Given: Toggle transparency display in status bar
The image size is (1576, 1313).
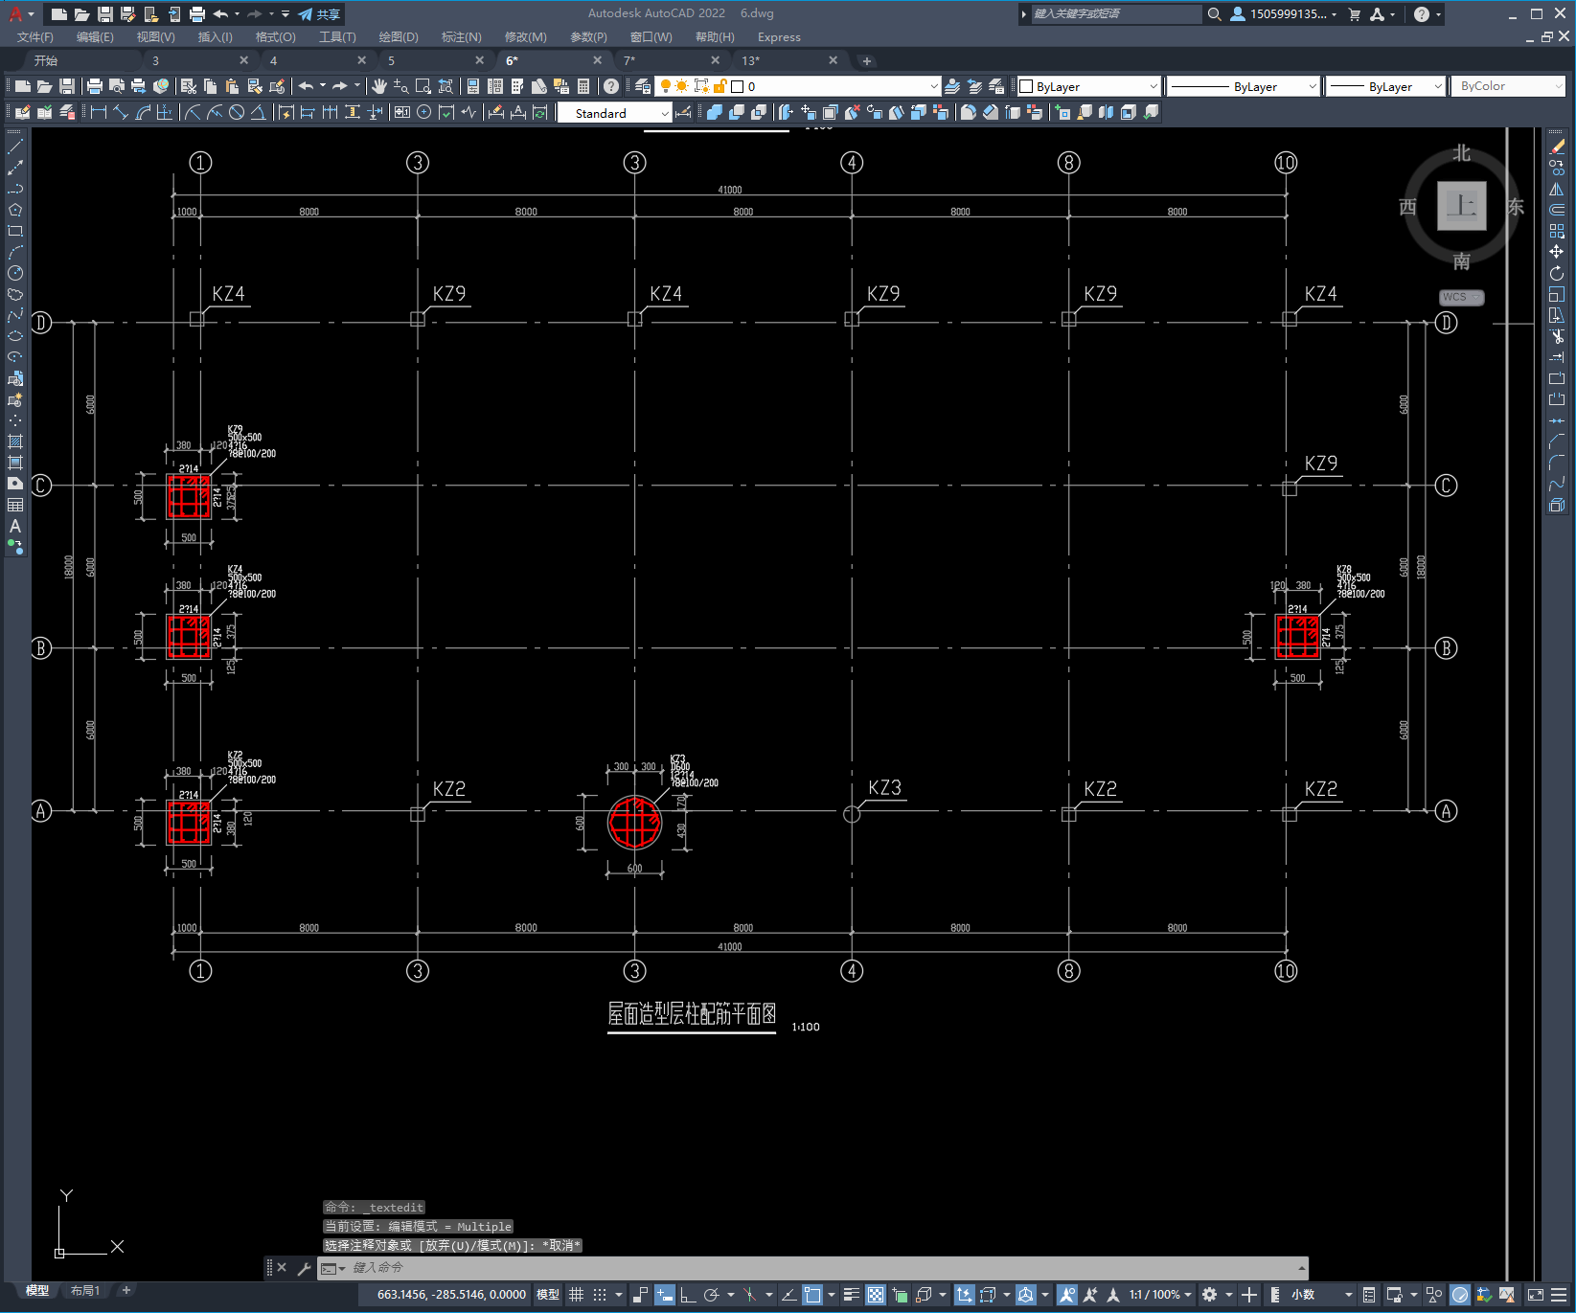Looking at the screenshot, I should point(876,1295).
